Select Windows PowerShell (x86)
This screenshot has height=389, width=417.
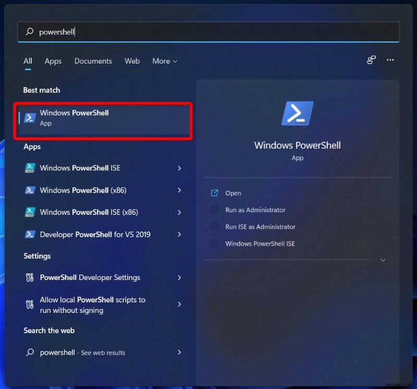click(x=79, y=190)
